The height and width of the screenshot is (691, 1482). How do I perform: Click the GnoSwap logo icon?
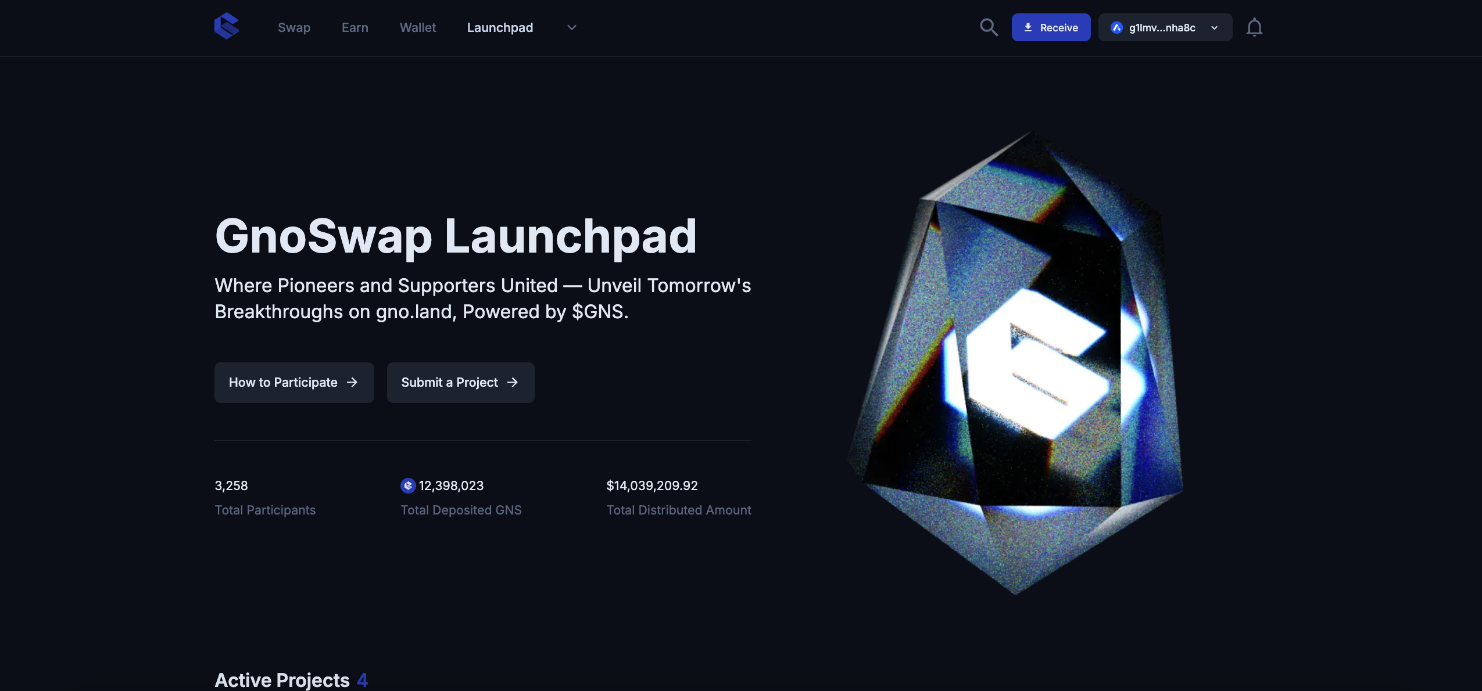(x=227, y=27)
